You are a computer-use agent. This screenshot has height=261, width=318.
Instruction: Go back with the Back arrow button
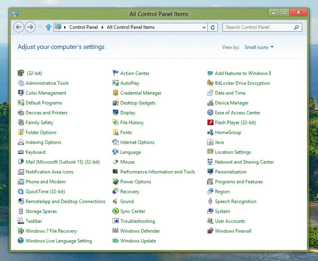(x=19, y=27)
